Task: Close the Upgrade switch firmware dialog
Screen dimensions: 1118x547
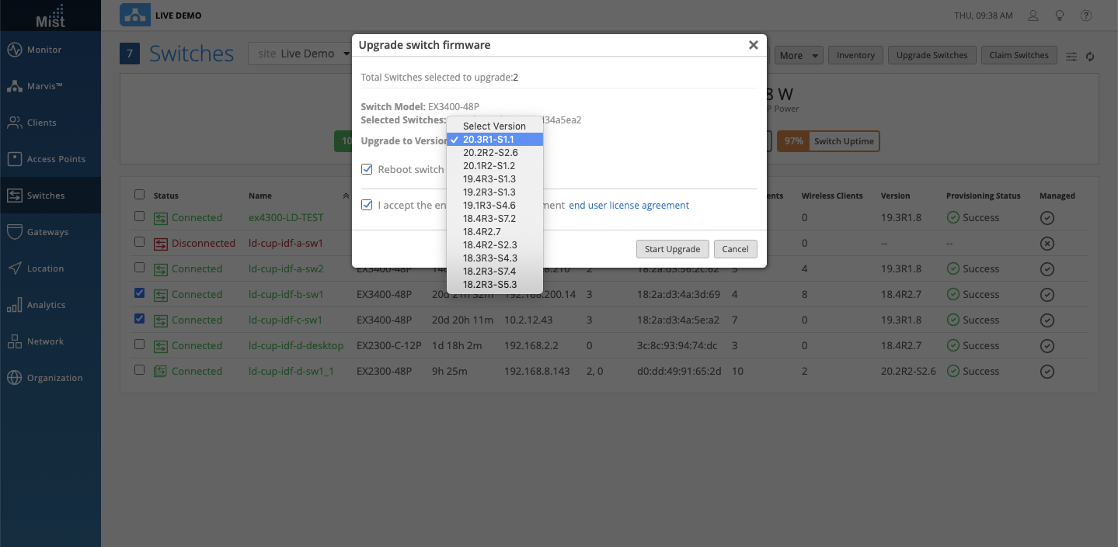Action: pos(753,45)
